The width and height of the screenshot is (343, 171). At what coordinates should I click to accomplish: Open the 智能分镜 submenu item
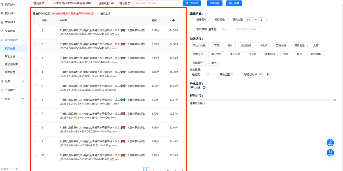tap(10, 56)
